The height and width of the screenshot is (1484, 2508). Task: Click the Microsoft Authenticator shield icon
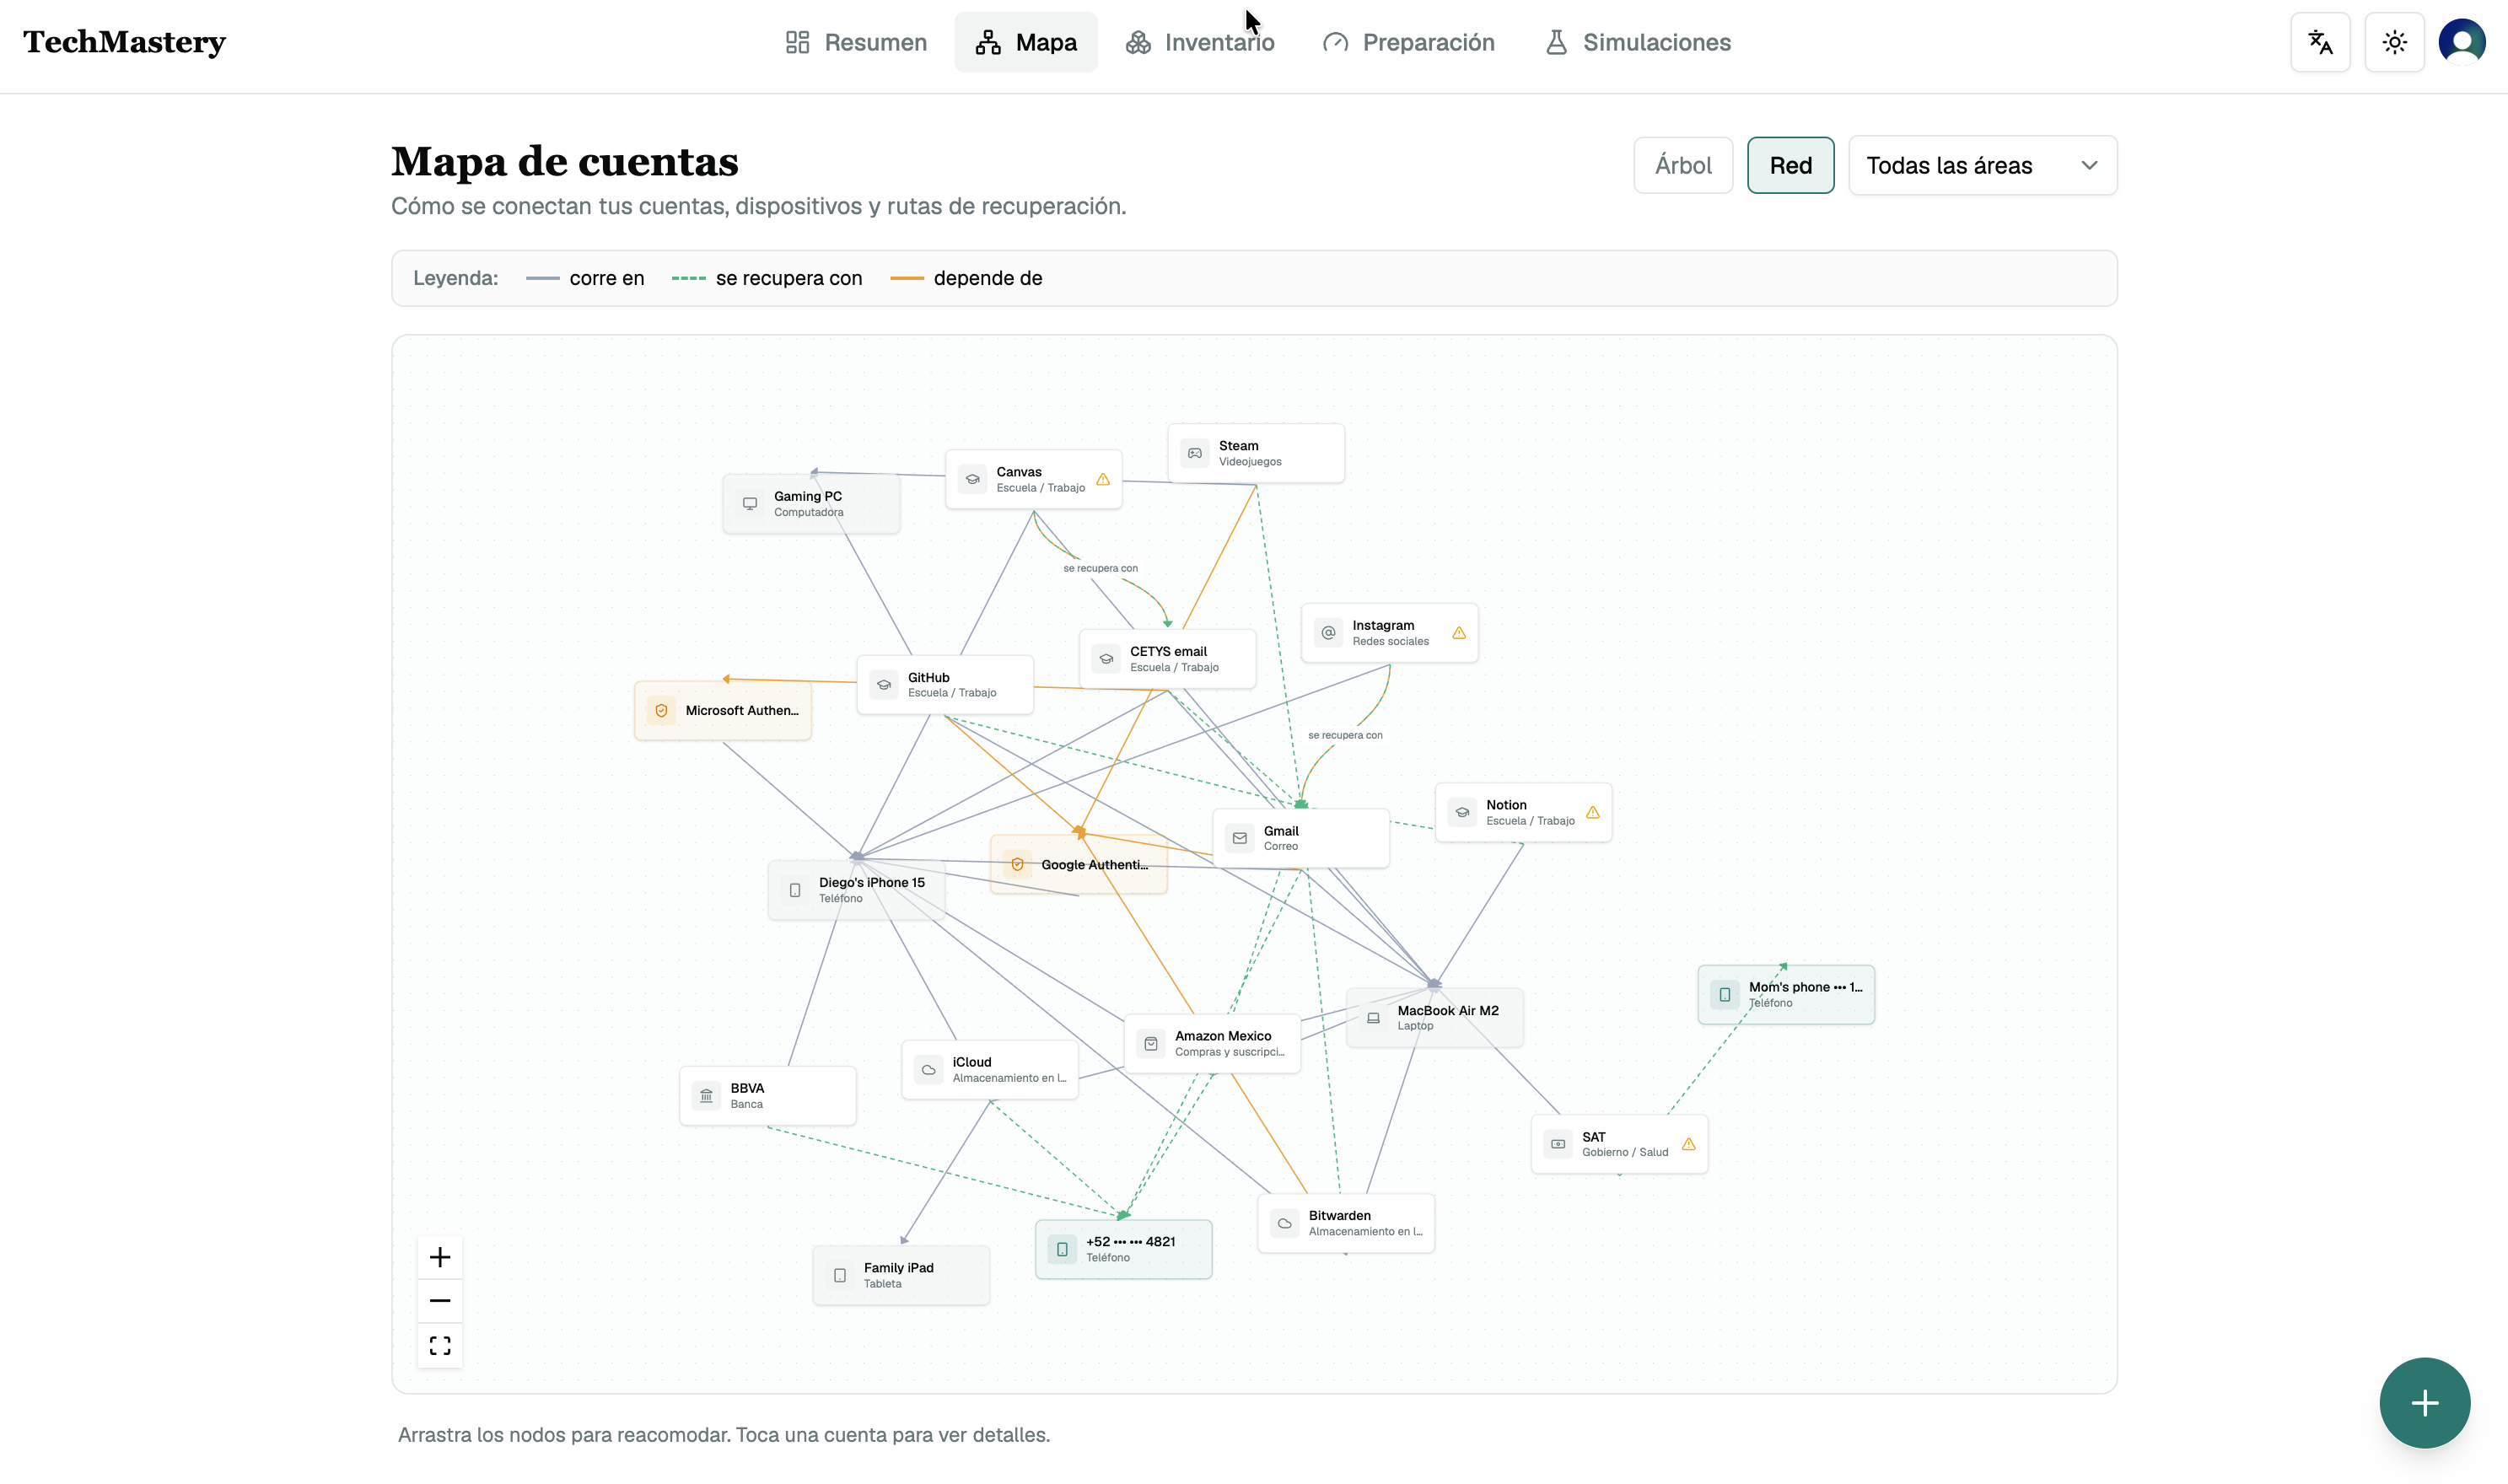pyautogui.click(x=661, y=711)
